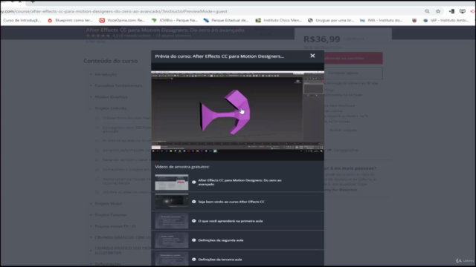The height and width of the screenshot is (267, 476).
Task: Open thumbnail of 'O que você aprenderá' video
Action: pos(172,221)
